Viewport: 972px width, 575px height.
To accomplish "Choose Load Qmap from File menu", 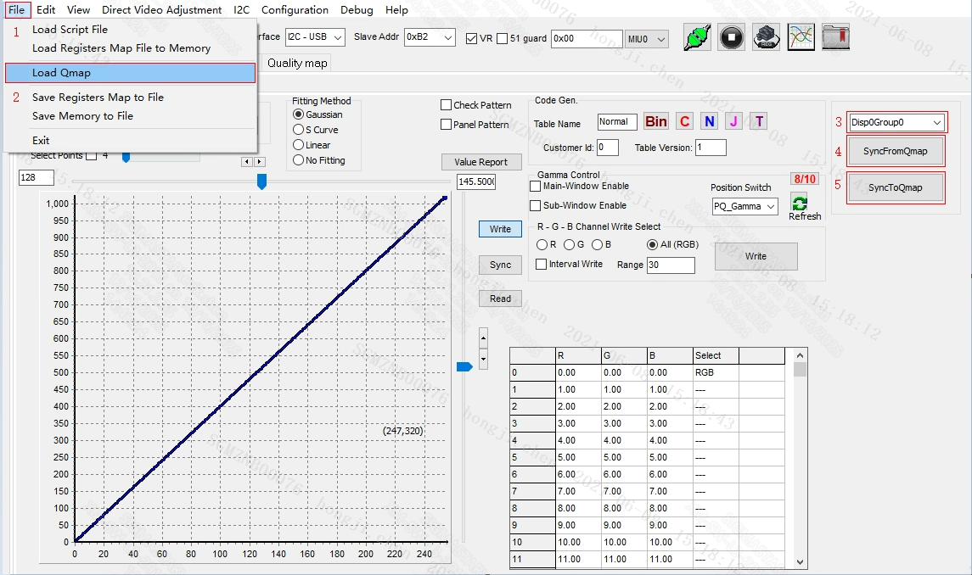I will (x=130, y=72).
